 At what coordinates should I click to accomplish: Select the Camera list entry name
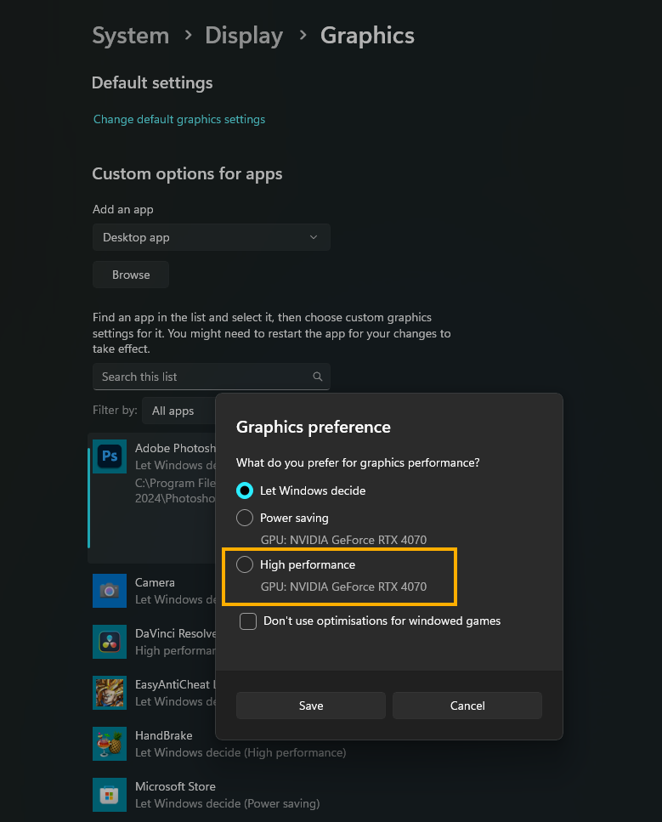[x=155, y=582]
